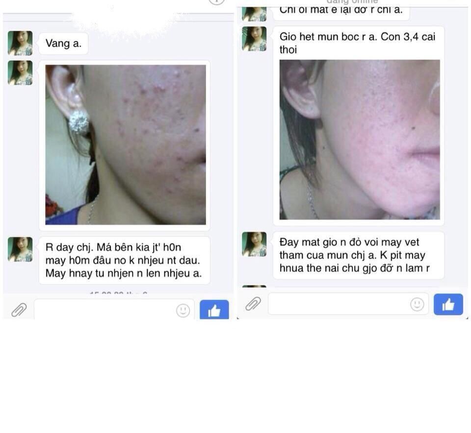Open the cheek photo with the earring

(126, 144)
